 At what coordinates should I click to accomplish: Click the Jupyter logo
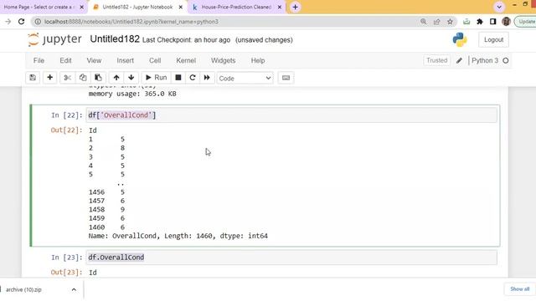pyautogui.click(x=54, y=39)
